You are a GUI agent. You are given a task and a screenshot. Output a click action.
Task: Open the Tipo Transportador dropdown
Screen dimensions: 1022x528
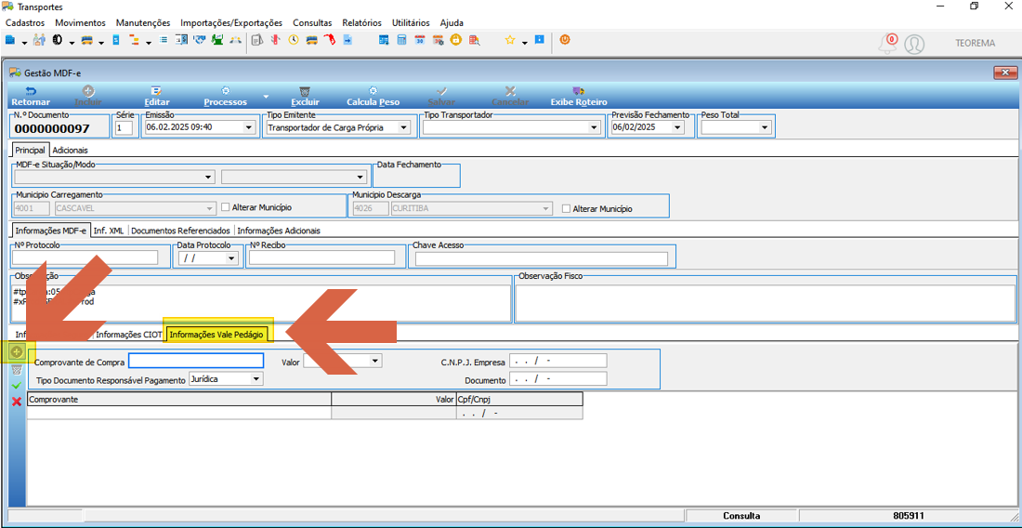(594, 127)
